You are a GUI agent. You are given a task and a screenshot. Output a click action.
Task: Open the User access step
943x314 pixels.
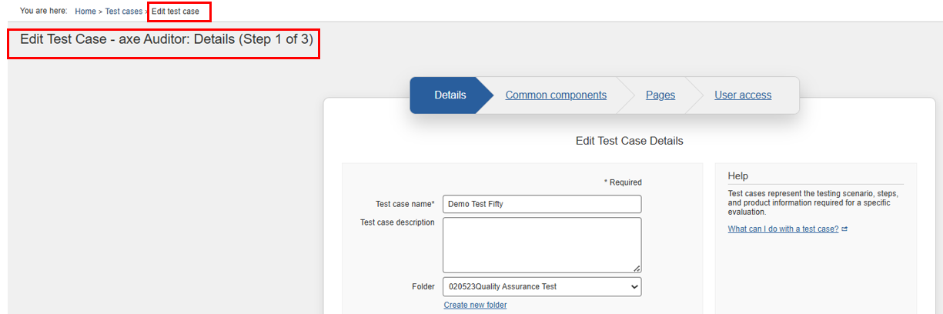(x=743, y=95)
